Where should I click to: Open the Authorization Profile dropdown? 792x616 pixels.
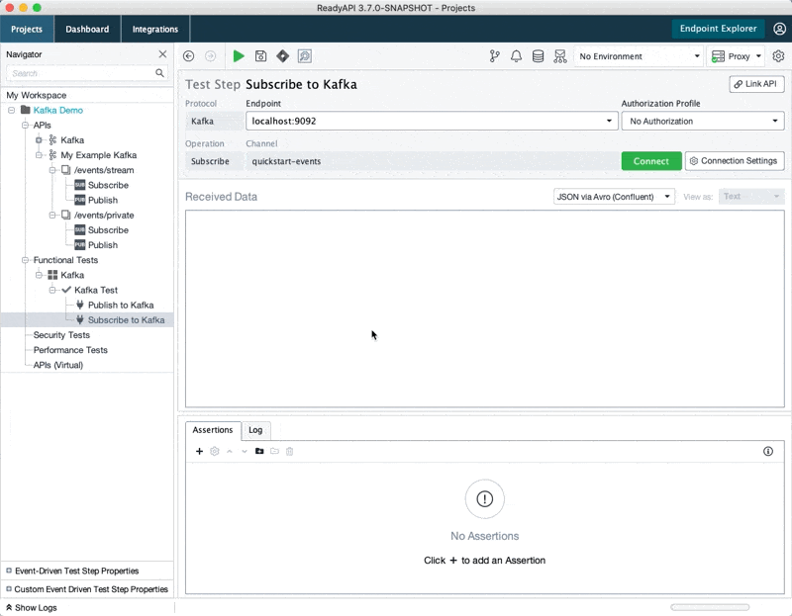(x=703, y=121)
